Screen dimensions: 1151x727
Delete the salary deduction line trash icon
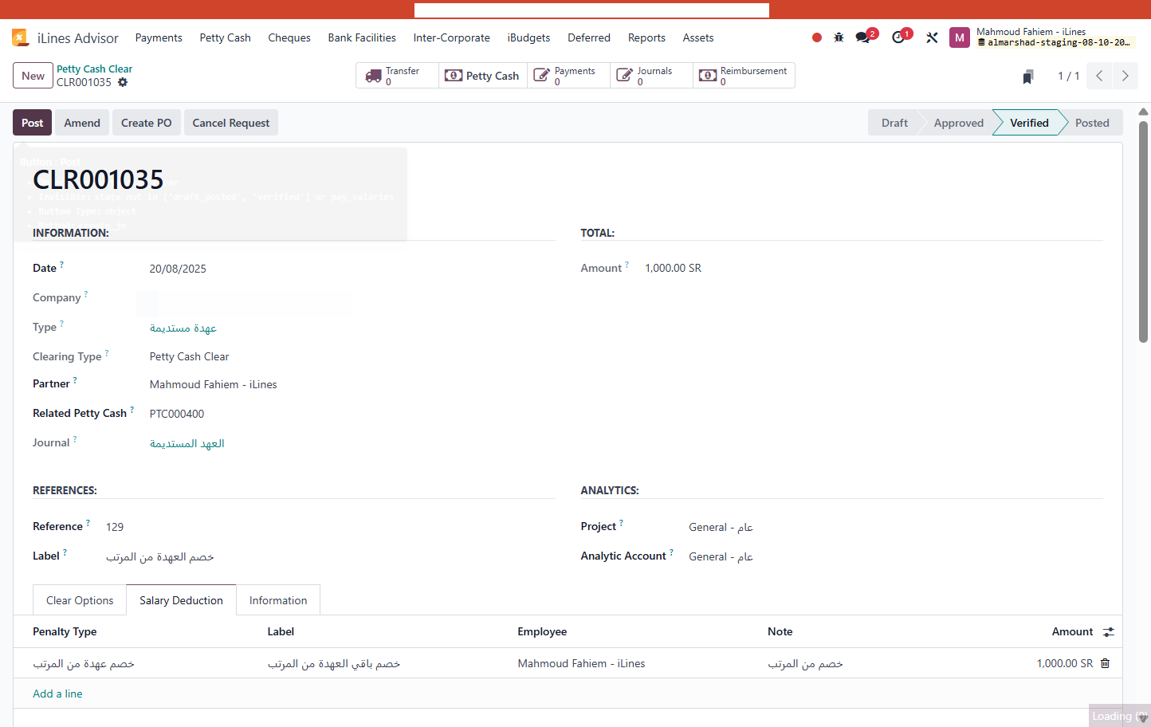(x=1105, y=663)
